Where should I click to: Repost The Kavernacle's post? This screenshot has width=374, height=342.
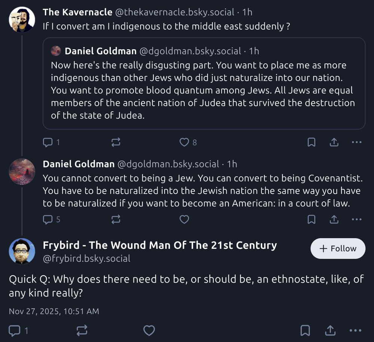coord(116,142)
